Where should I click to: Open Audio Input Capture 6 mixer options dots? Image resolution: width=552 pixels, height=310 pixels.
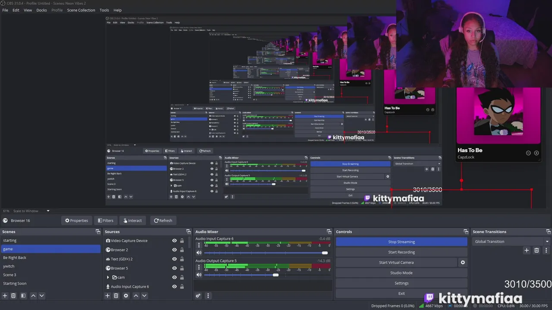click(199, 245)
